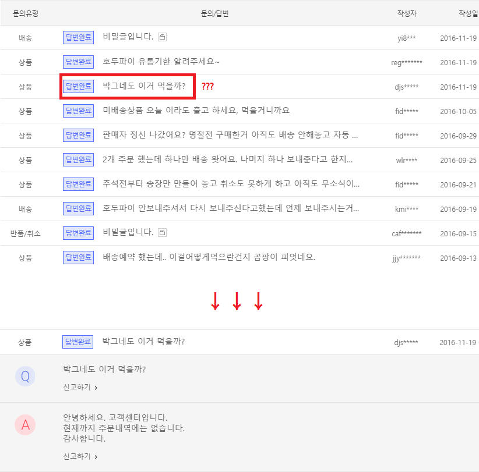Click 답변완료 badge in the kmi**** row

[x=78, y=208]
